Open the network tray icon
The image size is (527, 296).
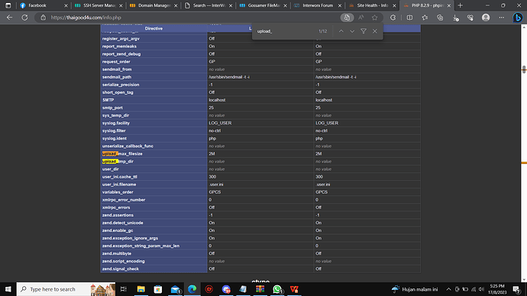point(474,289)
